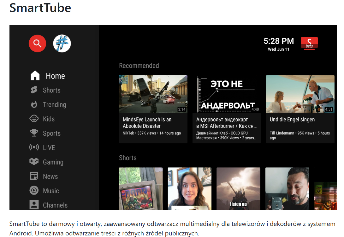Click the red search icon

coord(37,43)
